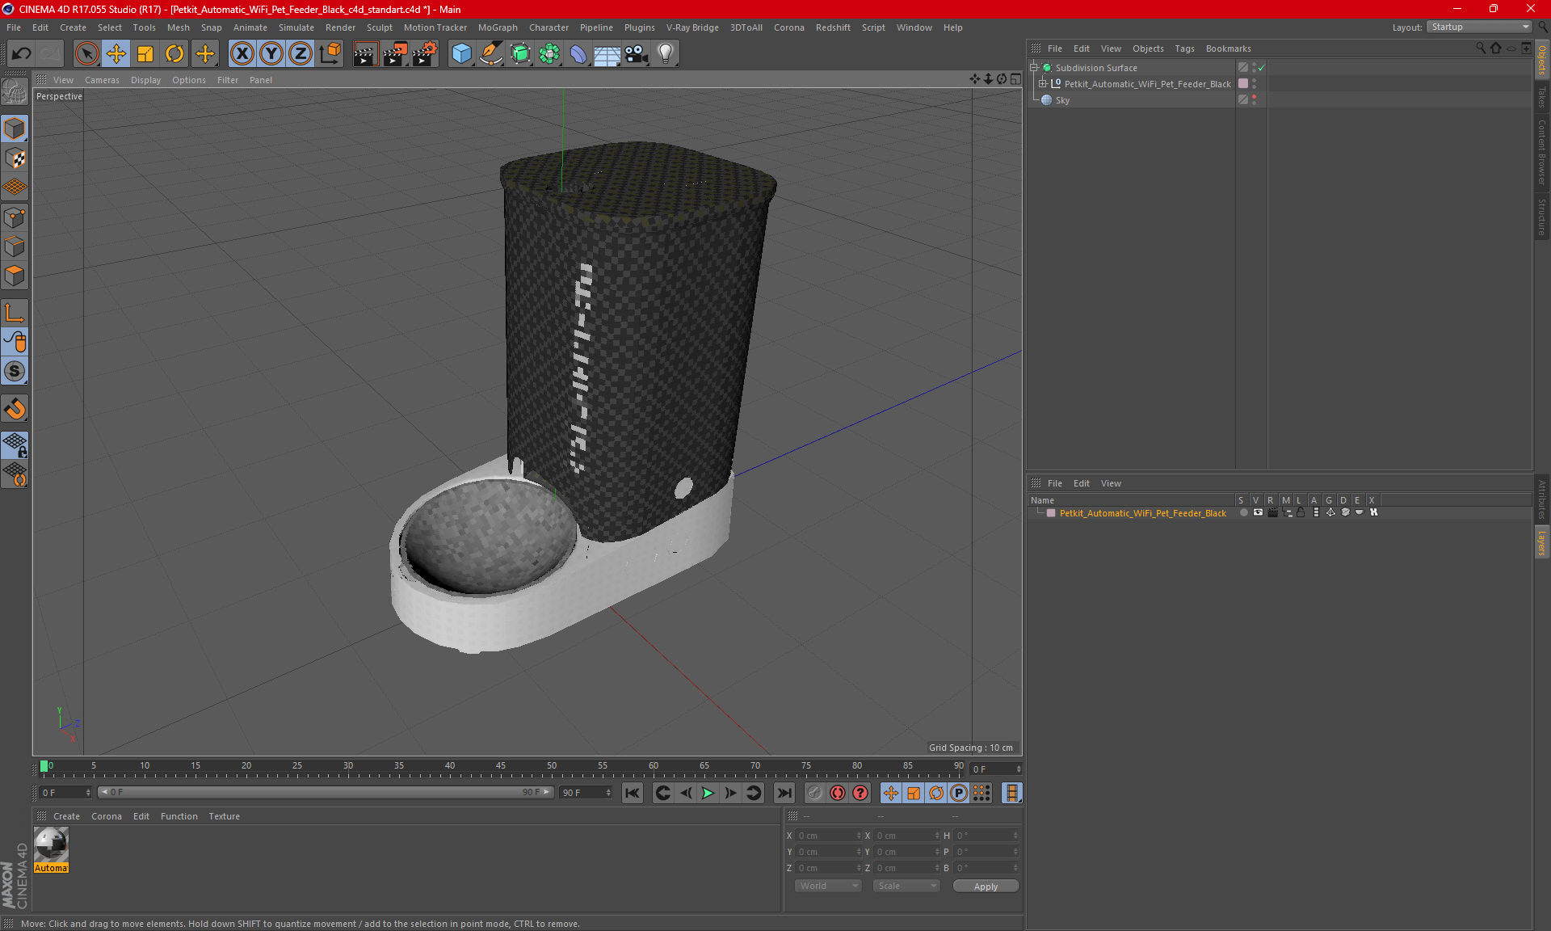Click the Apply button

click(x=986, y=887)
